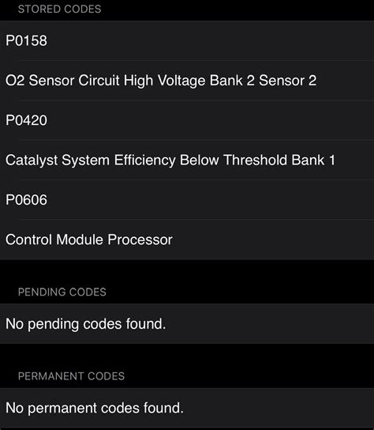The width and height of the screenshot is (374, 430).
Task: Click the STORED CODES section header
Action: [59, 9]
